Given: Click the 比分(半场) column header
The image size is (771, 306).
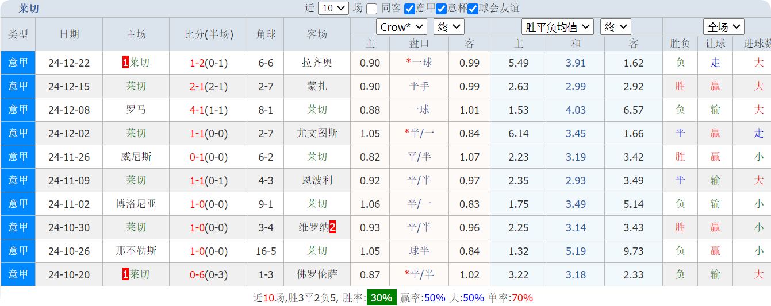Looking at the screenshot, I should tap(209, 34).
